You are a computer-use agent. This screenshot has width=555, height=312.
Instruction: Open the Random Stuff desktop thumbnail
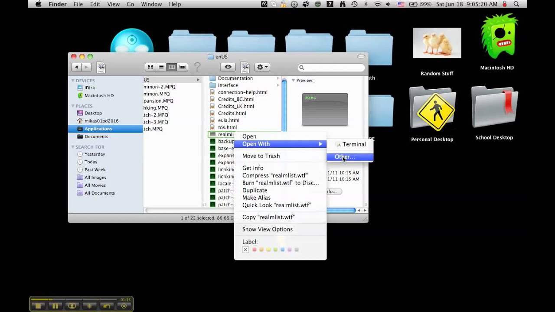click(437, 43)
